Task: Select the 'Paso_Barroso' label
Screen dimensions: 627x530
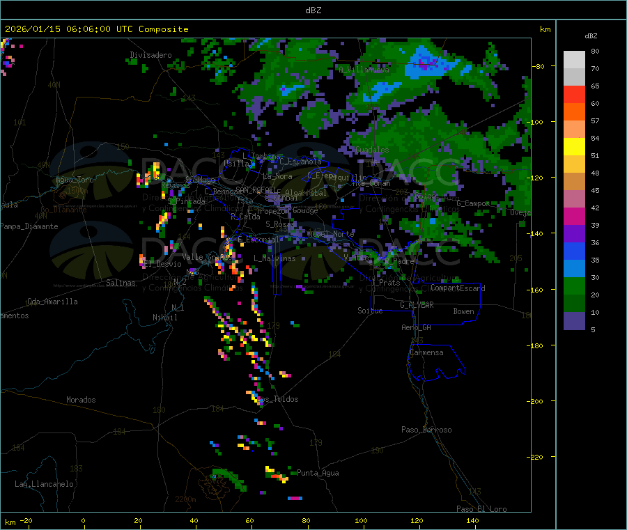Action: [426, 430]
